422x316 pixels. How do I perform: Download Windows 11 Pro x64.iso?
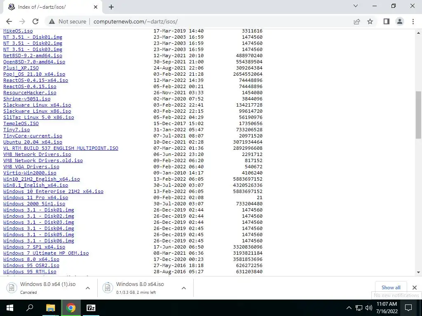point(35,198)
